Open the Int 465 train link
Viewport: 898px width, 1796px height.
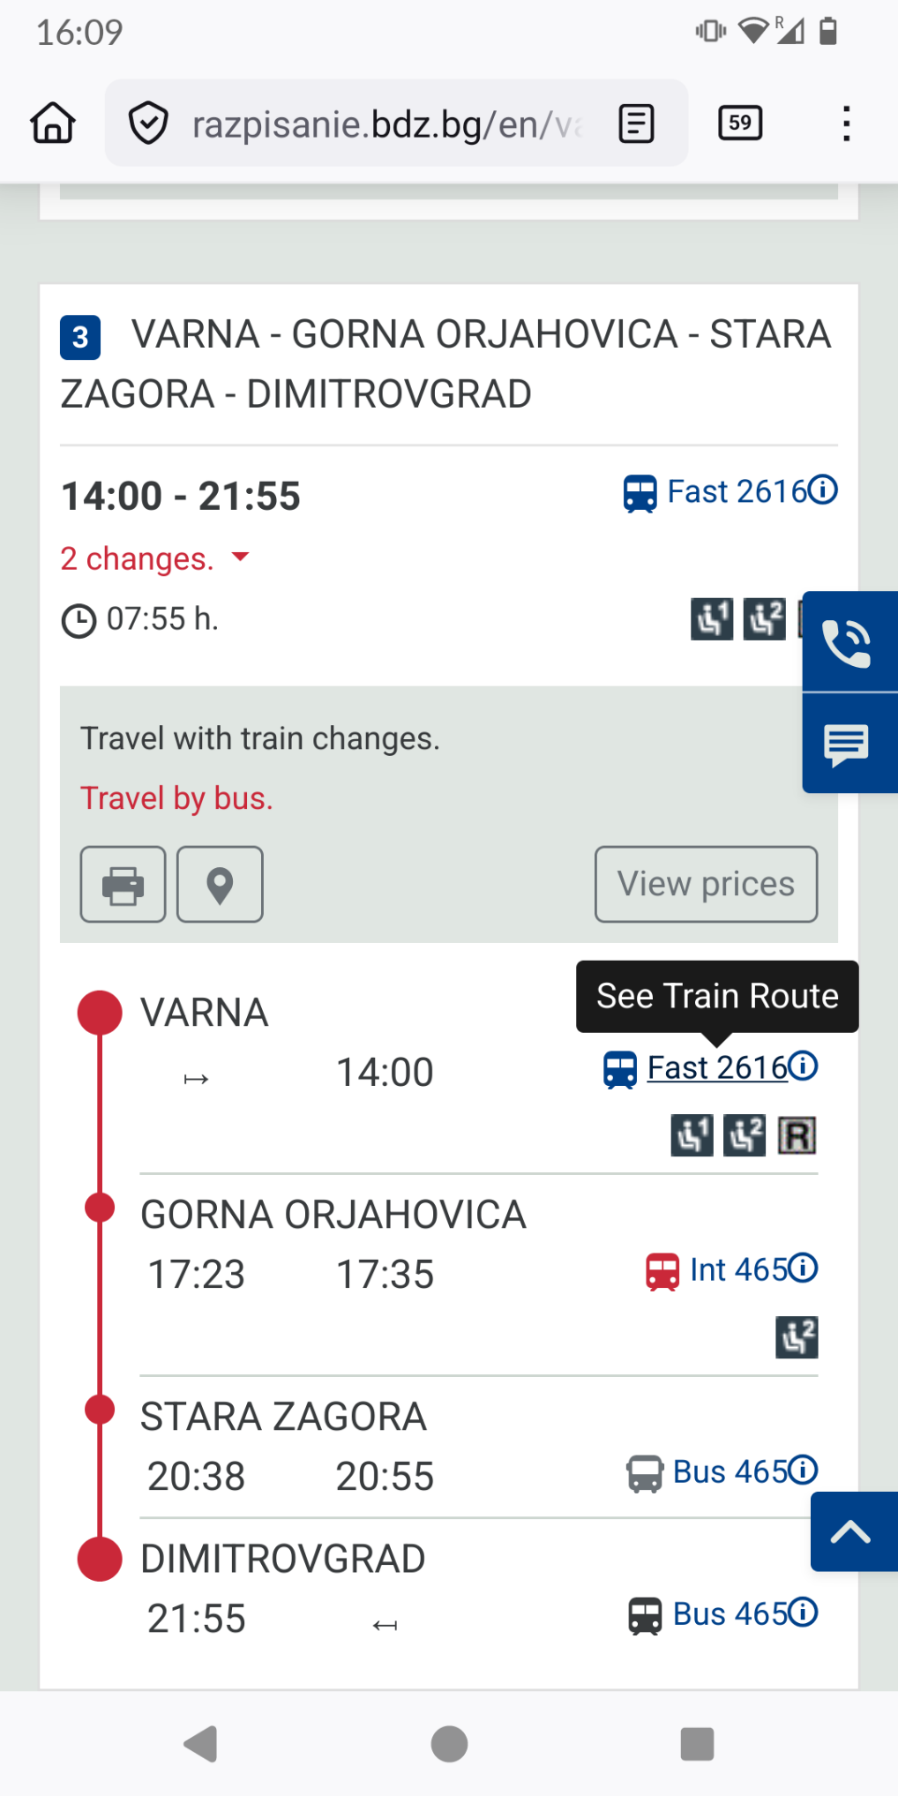pyautogui.click(x=737, y=1270)
